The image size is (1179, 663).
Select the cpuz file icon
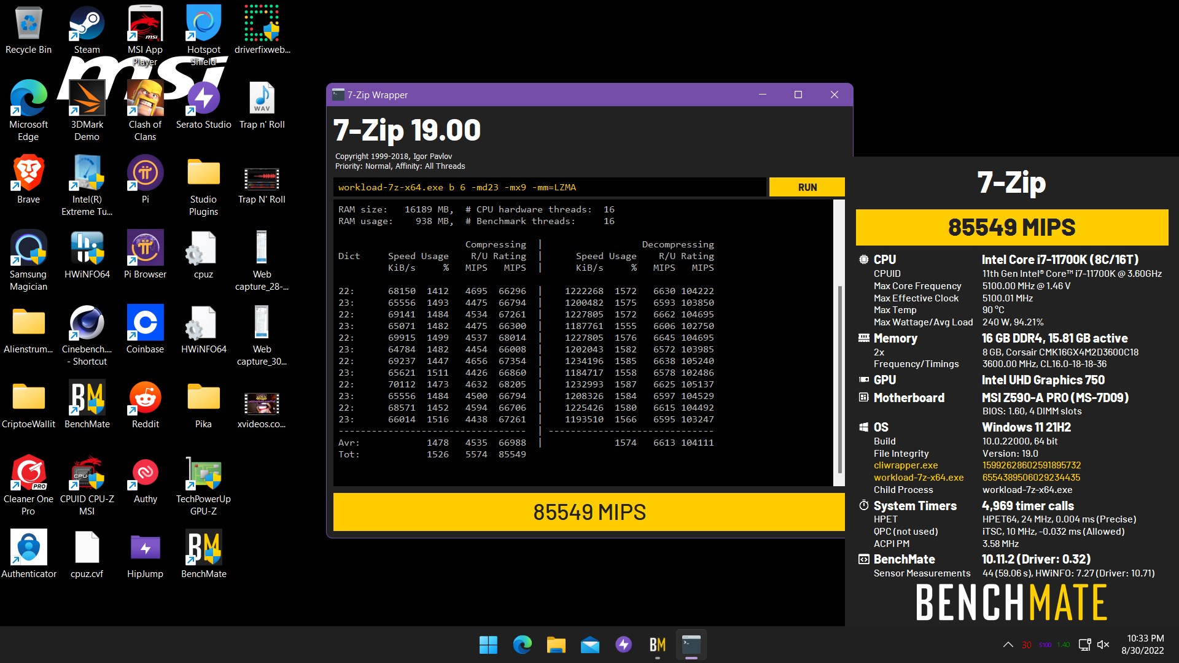[x=203, y=254]
